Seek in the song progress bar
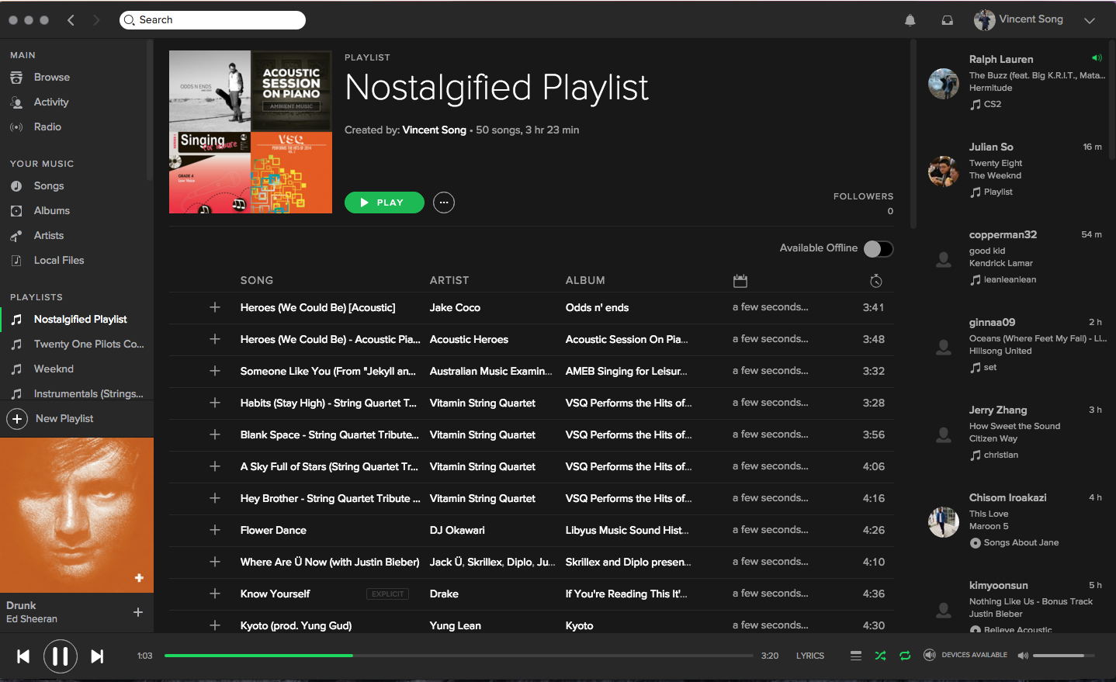This screenshot has height=682, width=1116. tap(459, 656)
